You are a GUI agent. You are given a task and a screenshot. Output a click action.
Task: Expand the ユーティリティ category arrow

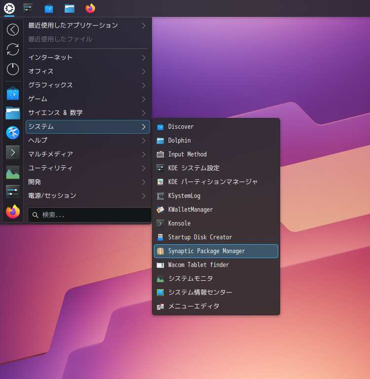pos(144,168)
